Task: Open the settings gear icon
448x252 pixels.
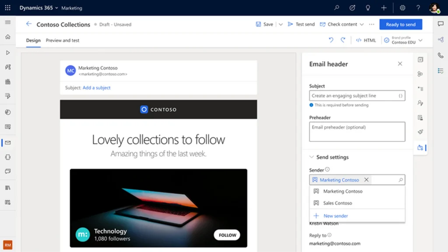Action: point(402,8)
